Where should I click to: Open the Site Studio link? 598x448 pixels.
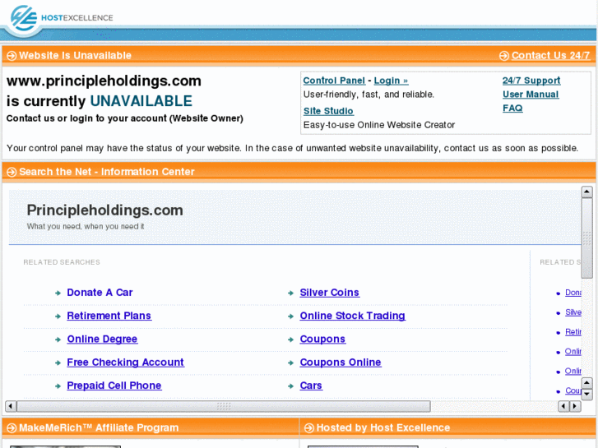tap(328, 111)
